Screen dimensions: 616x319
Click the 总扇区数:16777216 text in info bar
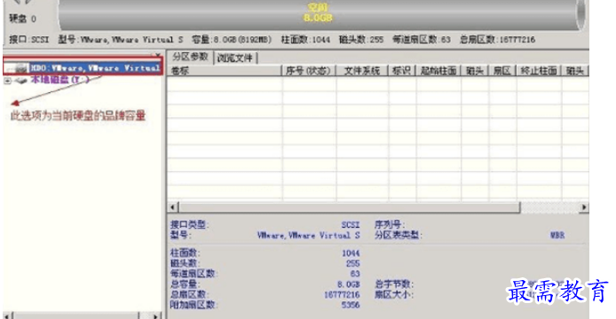tap(498, 40)
